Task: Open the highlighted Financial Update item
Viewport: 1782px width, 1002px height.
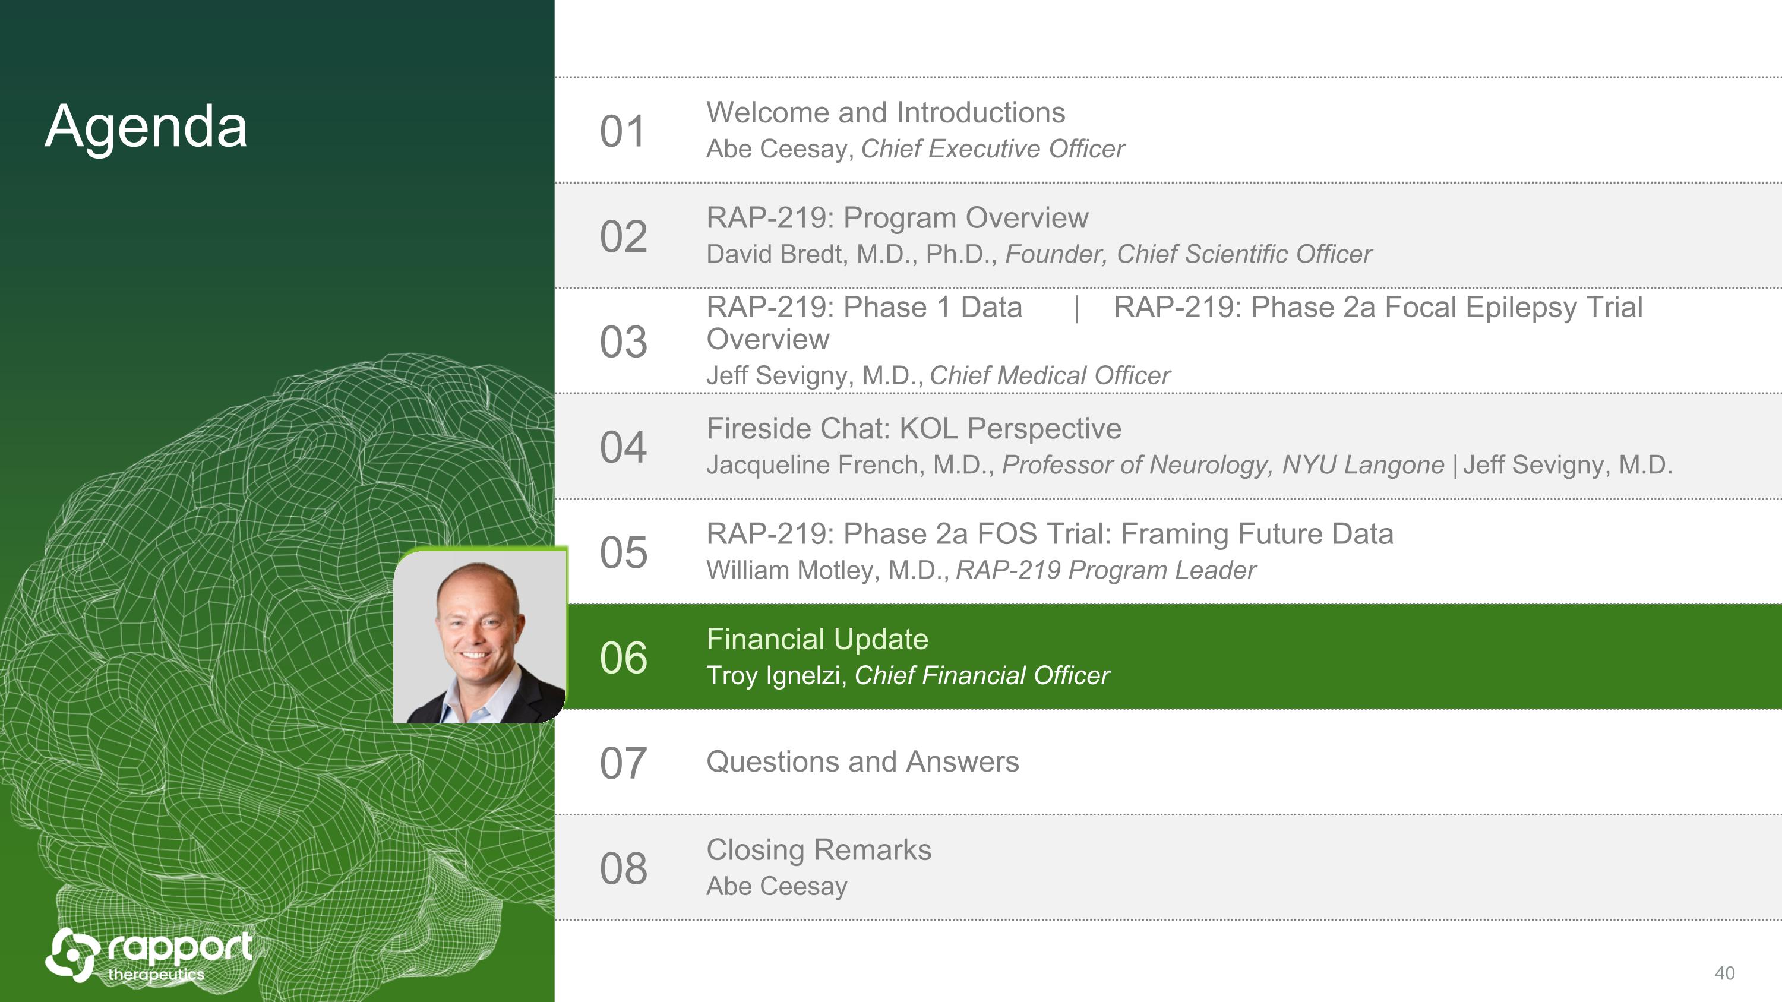Action: point(817,639)
